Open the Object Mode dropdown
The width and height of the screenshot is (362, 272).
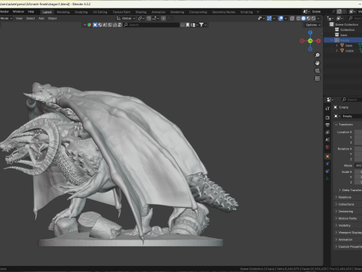6,18
